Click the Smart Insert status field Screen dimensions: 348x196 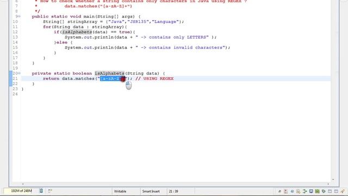[x=151, y=191]
